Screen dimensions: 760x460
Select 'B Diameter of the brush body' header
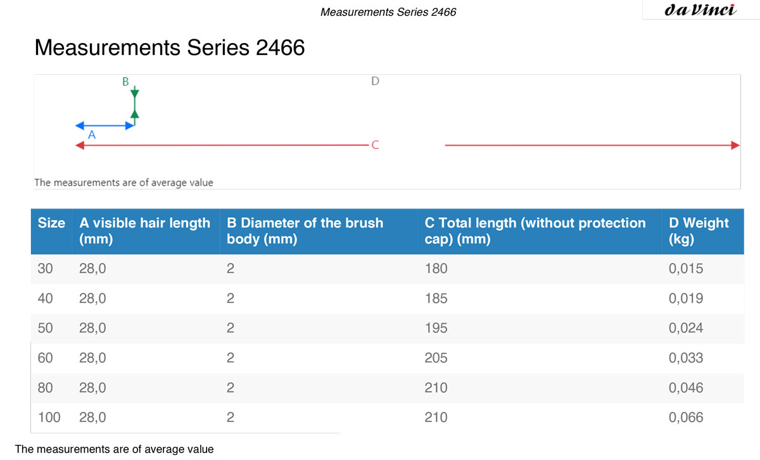(305, 231)
